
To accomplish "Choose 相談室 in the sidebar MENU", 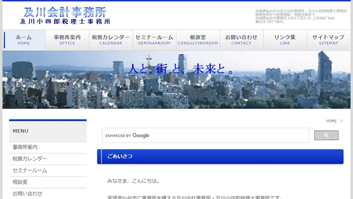I will tap(20, 182).
